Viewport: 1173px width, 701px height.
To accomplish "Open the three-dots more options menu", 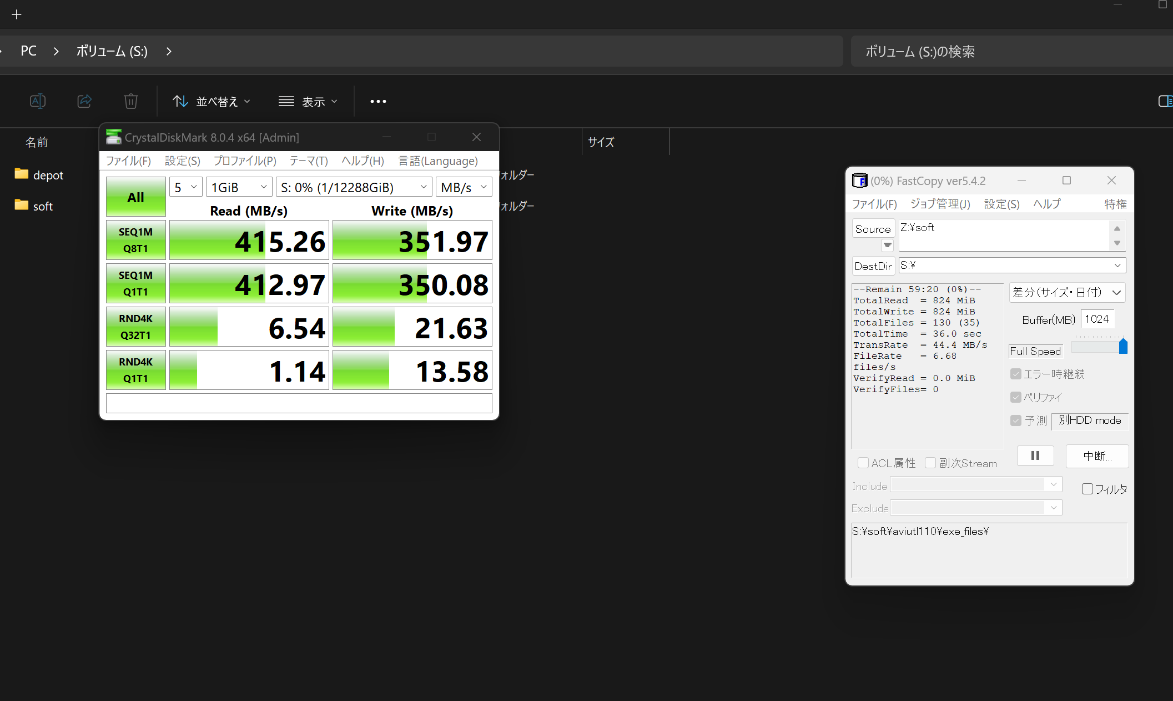I will pyautogui.click(x=378, y=101).
